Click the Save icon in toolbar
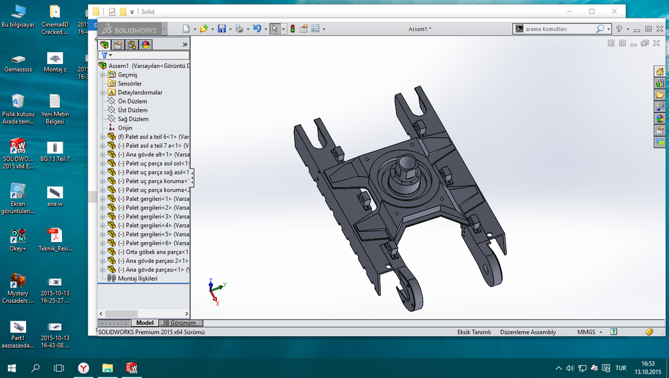Viewport: 669px width, 378px height. pos(221,29)
